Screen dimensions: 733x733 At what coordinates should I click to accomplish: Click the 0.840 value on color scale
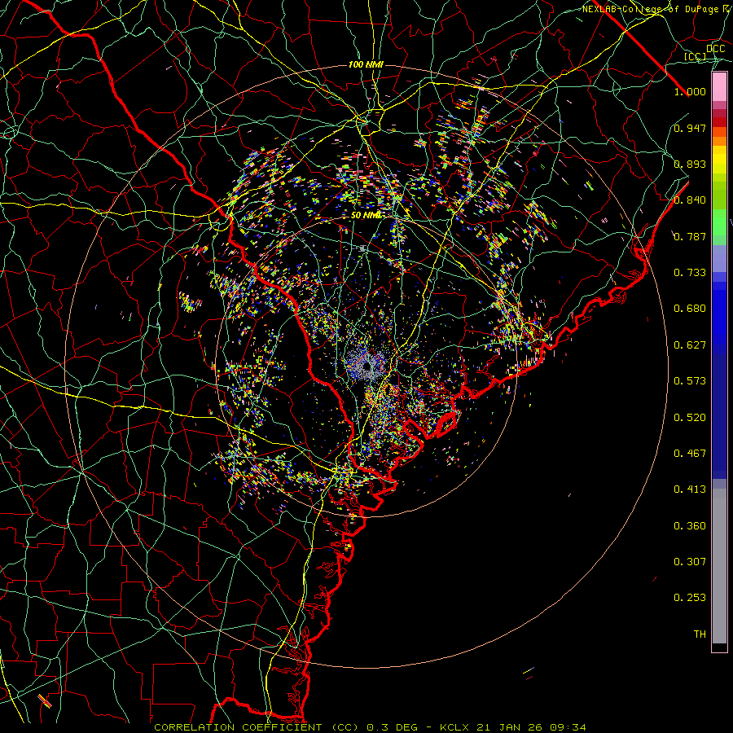690,200
